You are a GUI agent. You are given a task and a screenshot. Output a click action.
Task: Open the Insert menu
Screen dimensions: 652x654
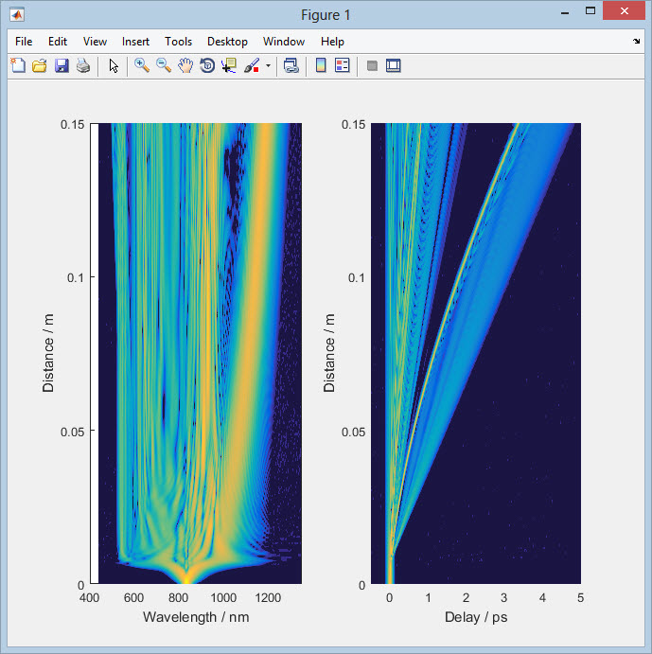coord(135,42)
